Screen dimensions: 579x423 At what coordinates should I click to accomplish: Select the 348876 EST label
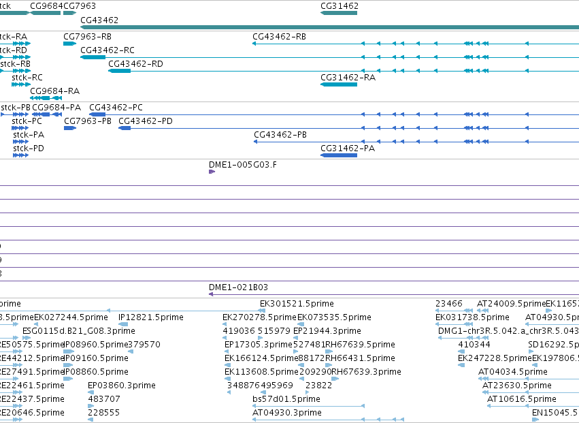[x=243, y=386]
